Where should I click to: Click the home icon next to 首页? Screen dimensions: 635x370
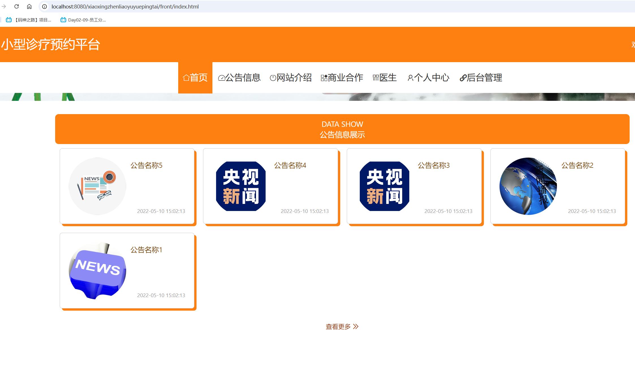[186, 77]
